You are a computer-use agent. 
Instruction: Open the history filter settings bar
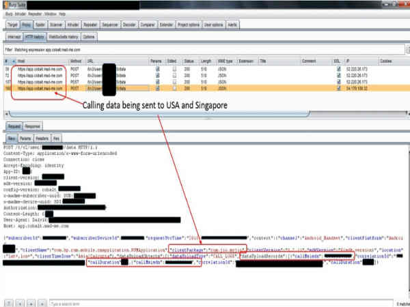pyautogui.click(x=205, y=50)
